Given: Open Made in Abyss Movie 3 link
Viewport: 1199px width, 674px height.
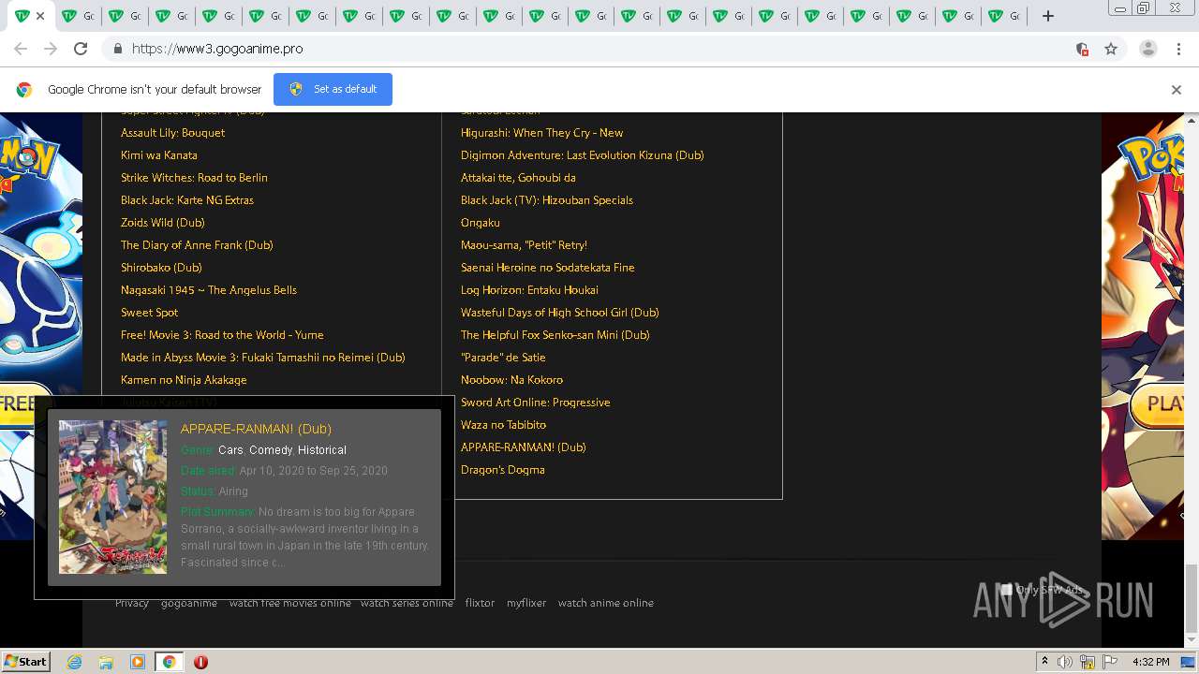Looking at the screenshot, I should [x=263, y=358].
